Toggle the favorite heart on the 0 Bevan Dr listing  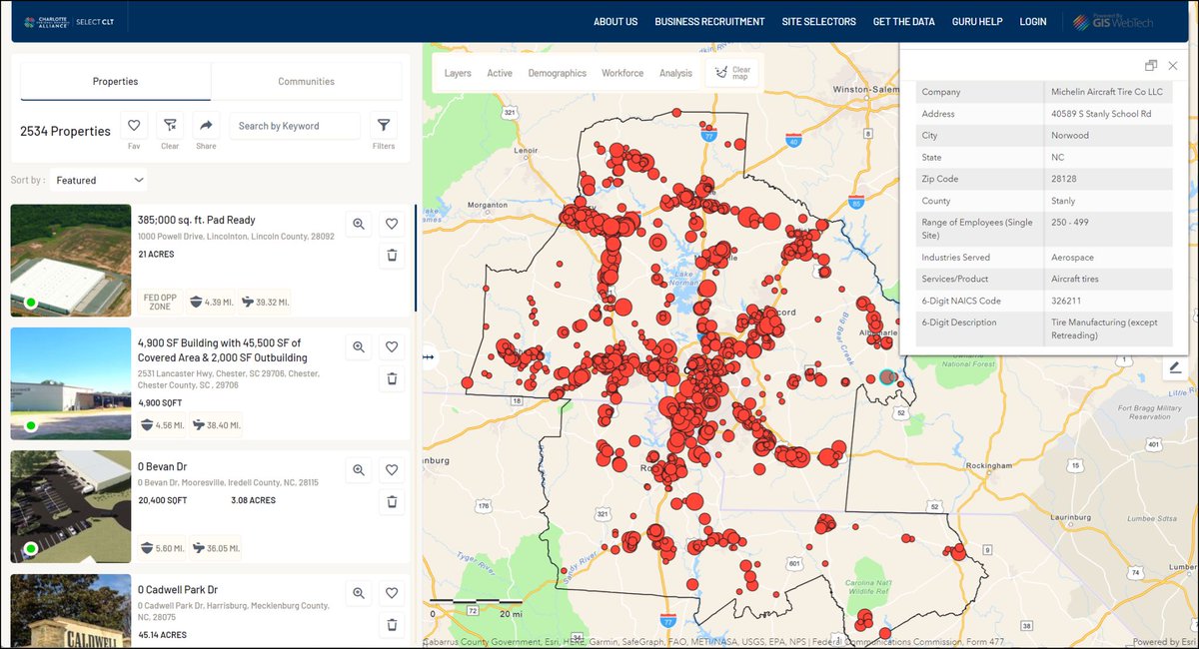[392, 469]
